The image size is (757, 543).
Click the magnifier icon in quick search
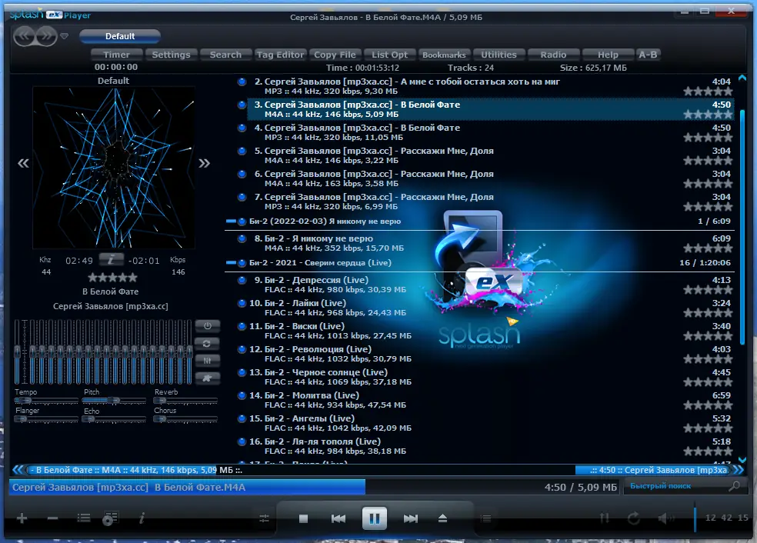(735, 486)
